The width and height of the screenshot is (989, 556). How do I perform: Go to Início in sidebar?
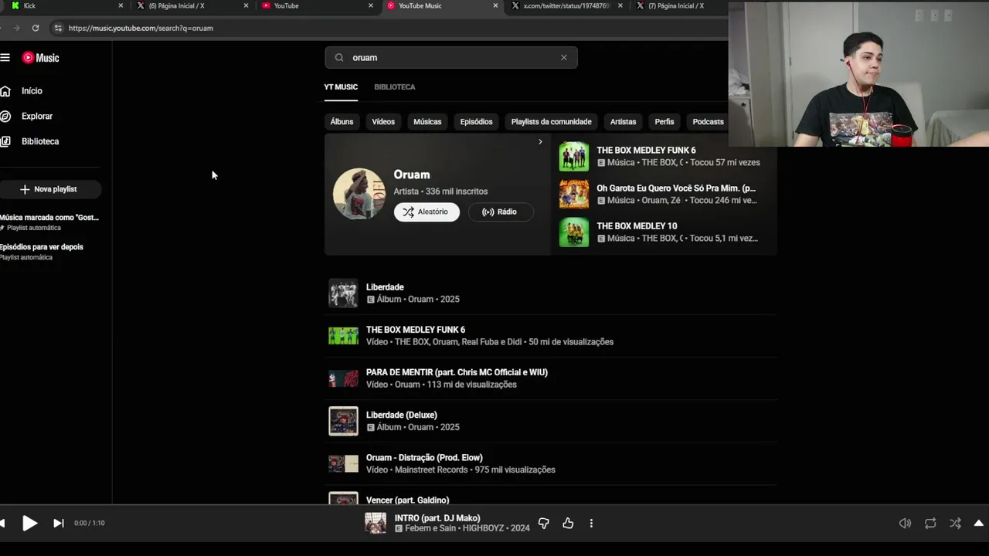[32, 91]
